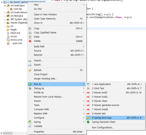Viewport: 146px width, 135px height.
Task: Click the Maven Dependencies library icon
Action: [8, 23]
